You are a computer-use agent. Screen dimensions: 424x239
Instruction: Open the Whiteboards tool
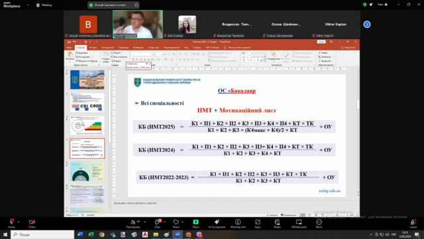pyautogui.click(x=299, y=222)
